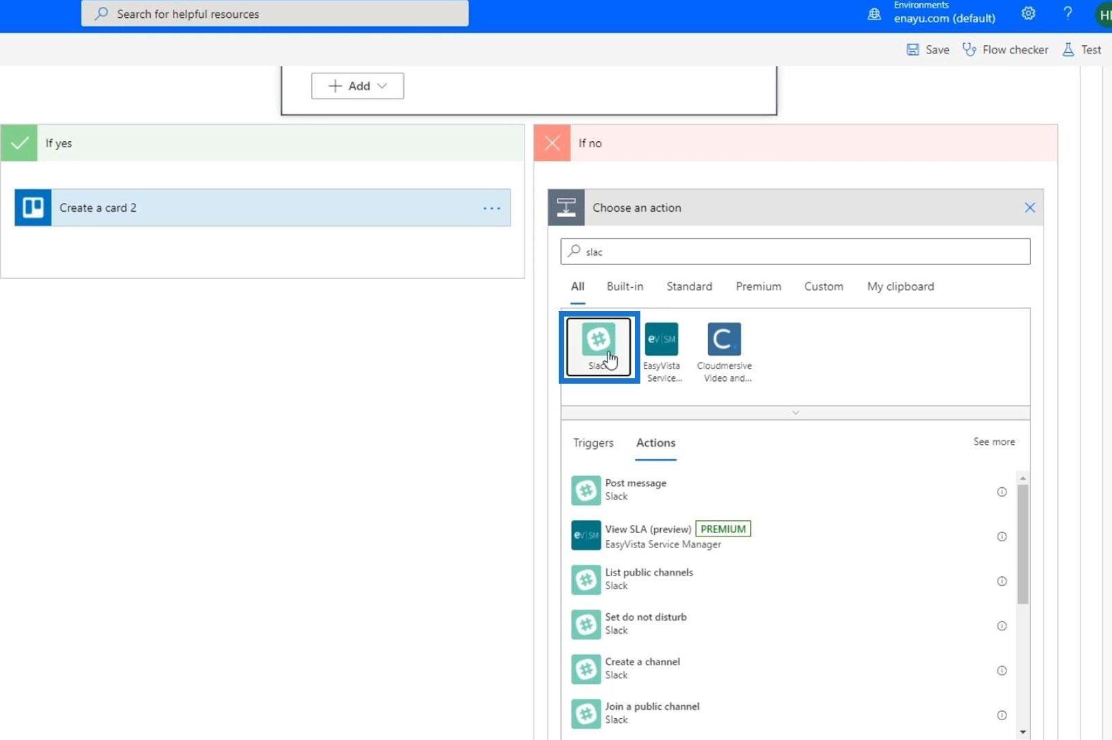Click See more actions link
This screenshot has height=740, width=1112.
click(x=994, y=442)
